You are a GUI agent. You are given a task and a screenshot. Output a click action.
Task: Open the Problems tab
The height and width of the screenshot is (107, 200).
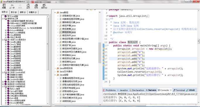coord(109,90)
